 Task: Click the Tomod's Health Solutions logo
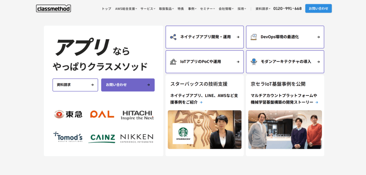68,137
